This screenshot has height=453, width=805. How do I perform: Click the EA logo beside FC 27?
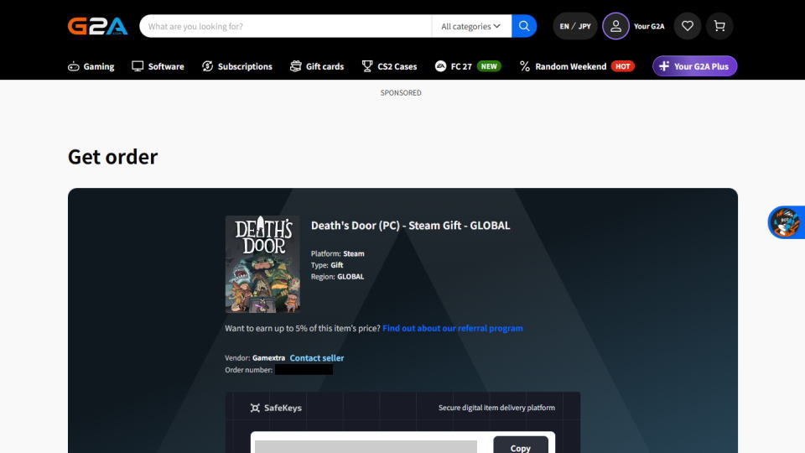coord(440,66)
